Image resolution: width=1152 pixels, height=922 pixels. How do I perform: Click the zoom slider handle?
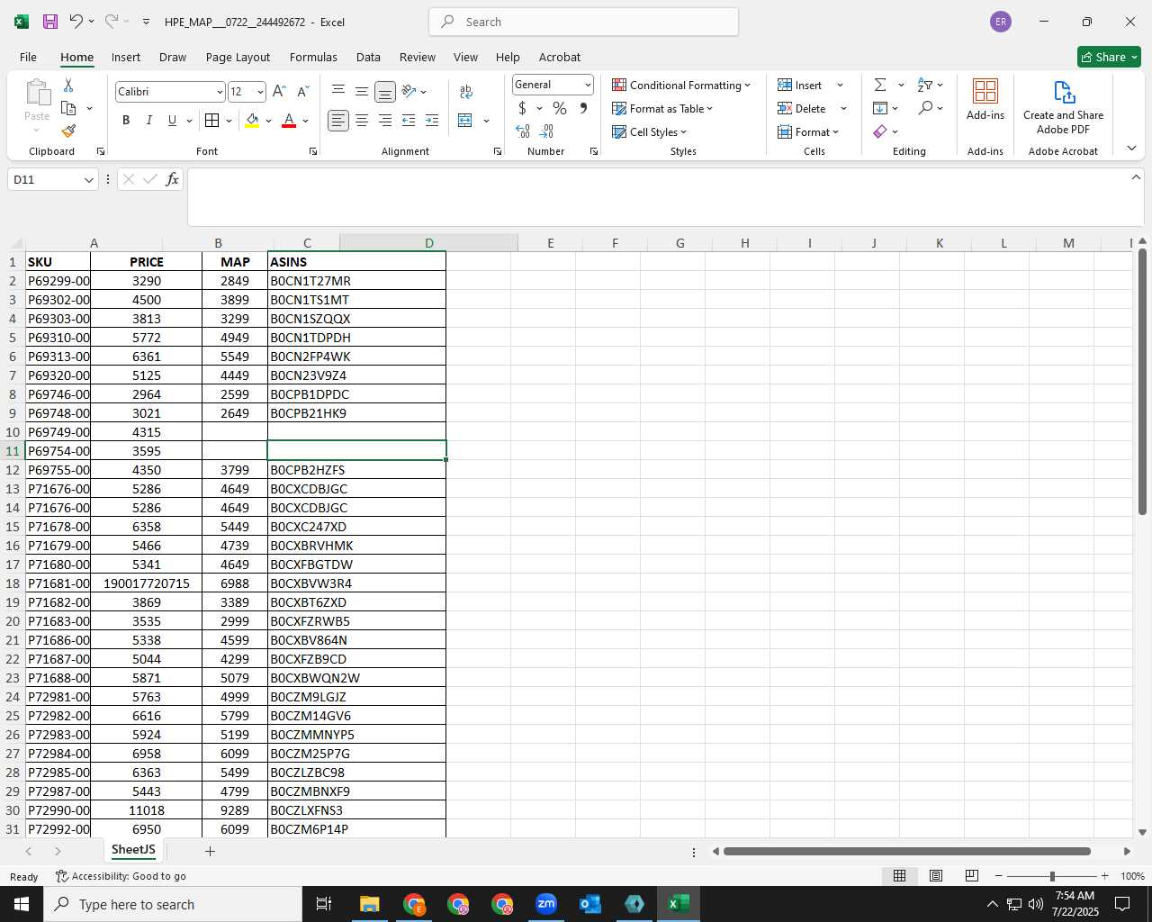point(1052,876)
